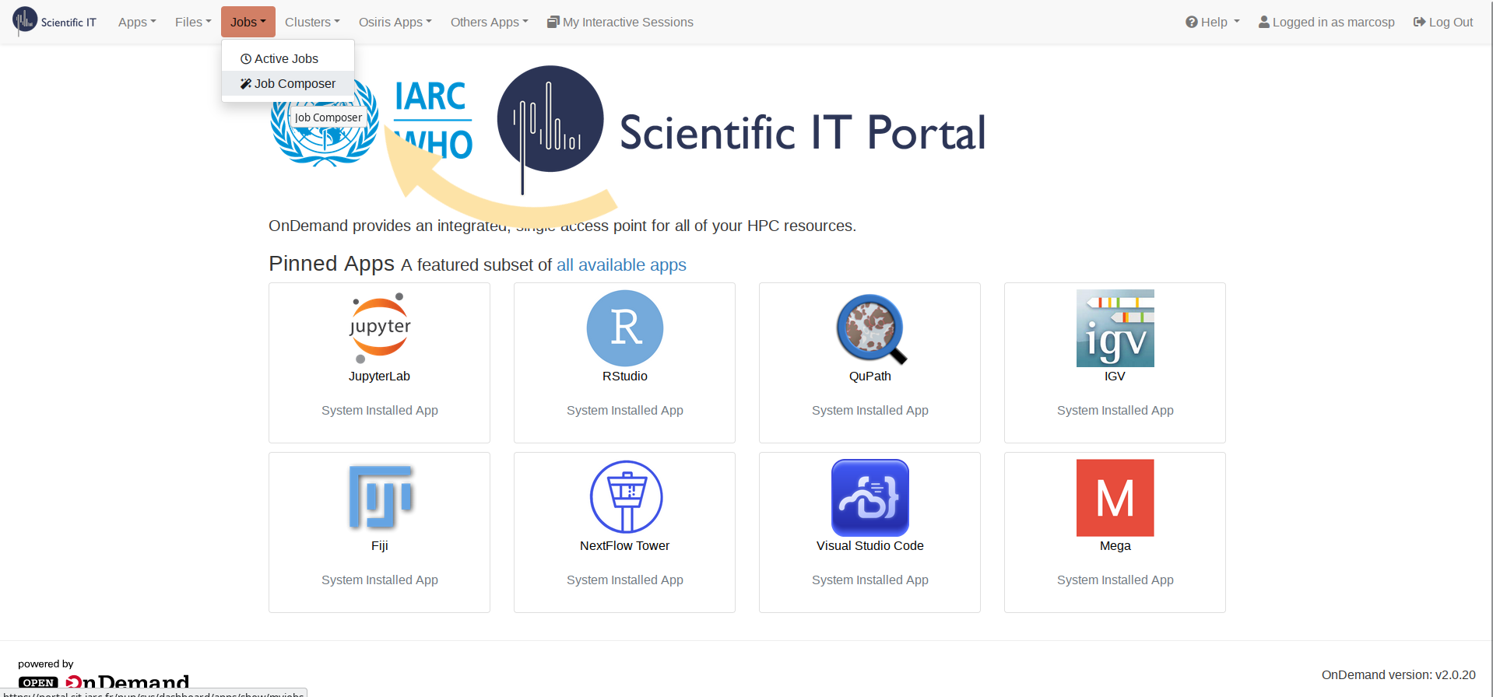
Task: Expand the Files dropdown menu
Action: pos(193,22)
